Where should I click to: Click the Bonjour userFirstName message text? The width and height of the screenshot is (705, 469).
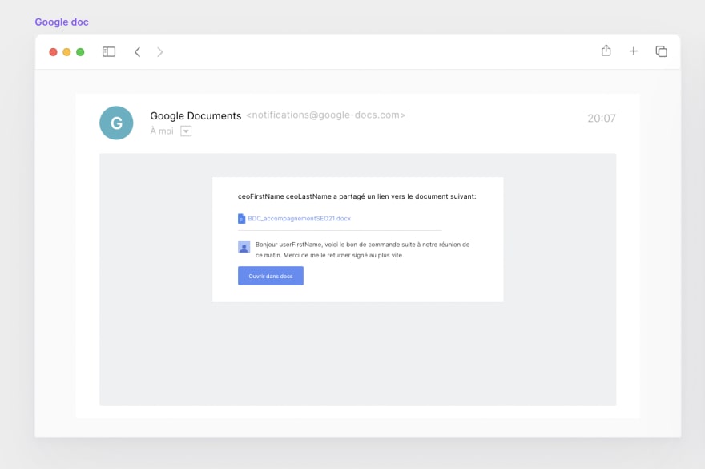click(x=362, y=250)
